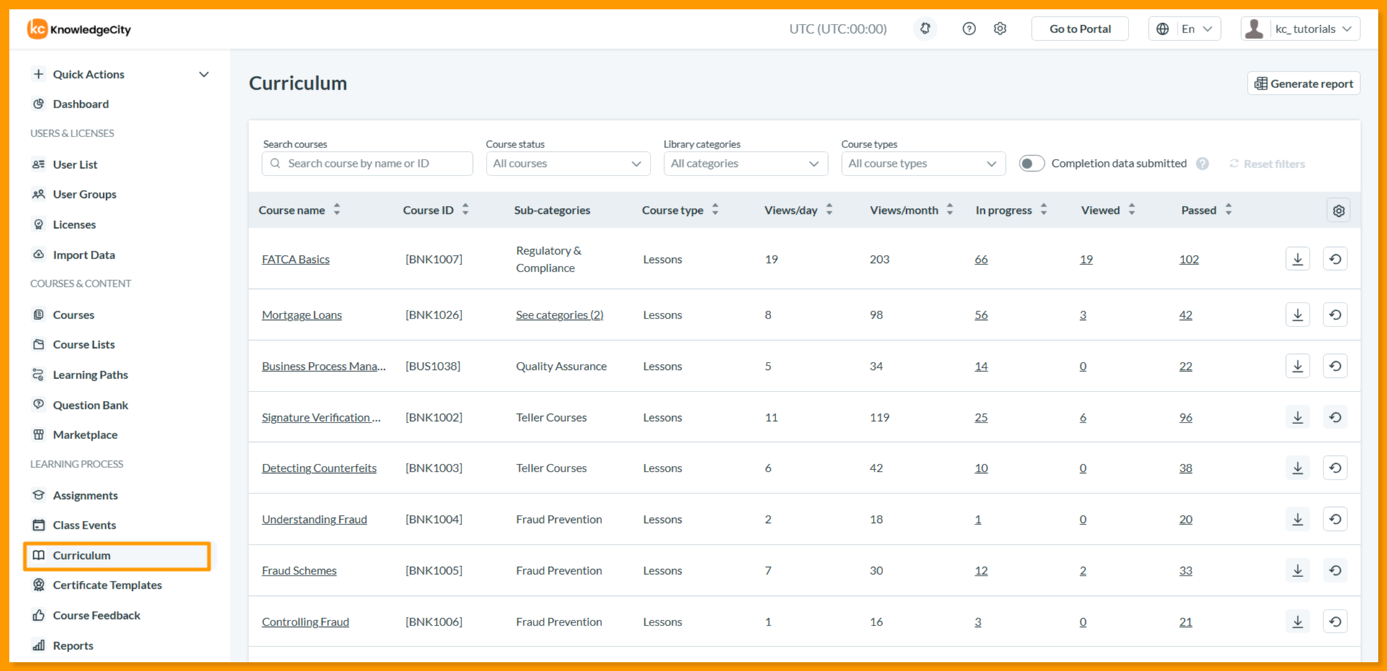Open Dashboard in the sidebar

click(x=80, y=104)
